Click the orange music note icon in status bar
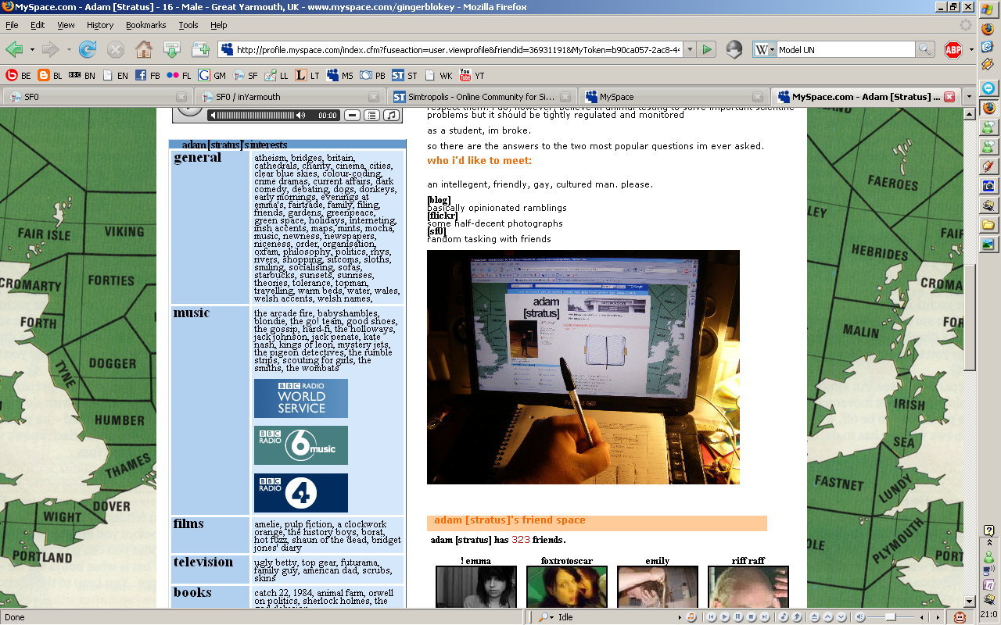 (691, 616)
